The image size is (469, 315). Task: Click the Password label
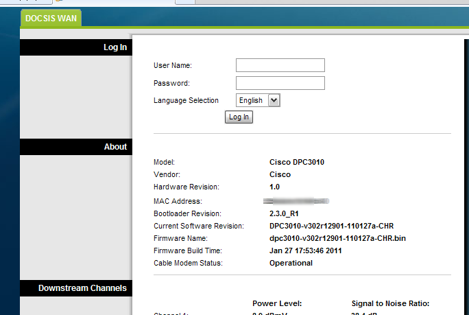pyautogui.click(x=171, y=83)
